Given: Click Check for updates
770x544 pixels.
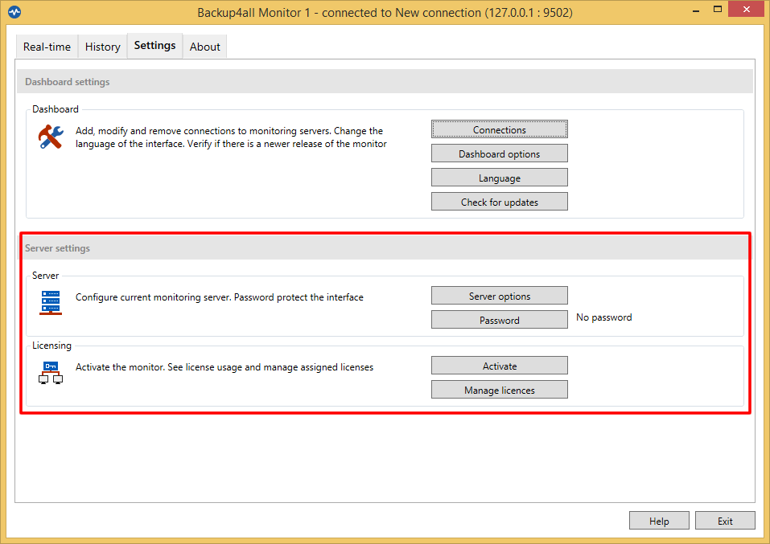Looking at the screenshot, I should coord(500,202).
